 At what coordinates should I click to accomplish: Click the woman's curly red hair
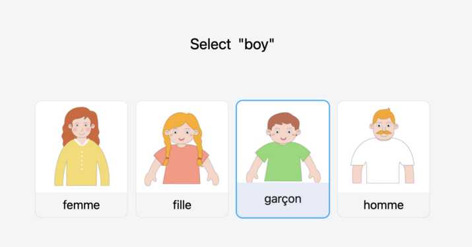point(81,124)
